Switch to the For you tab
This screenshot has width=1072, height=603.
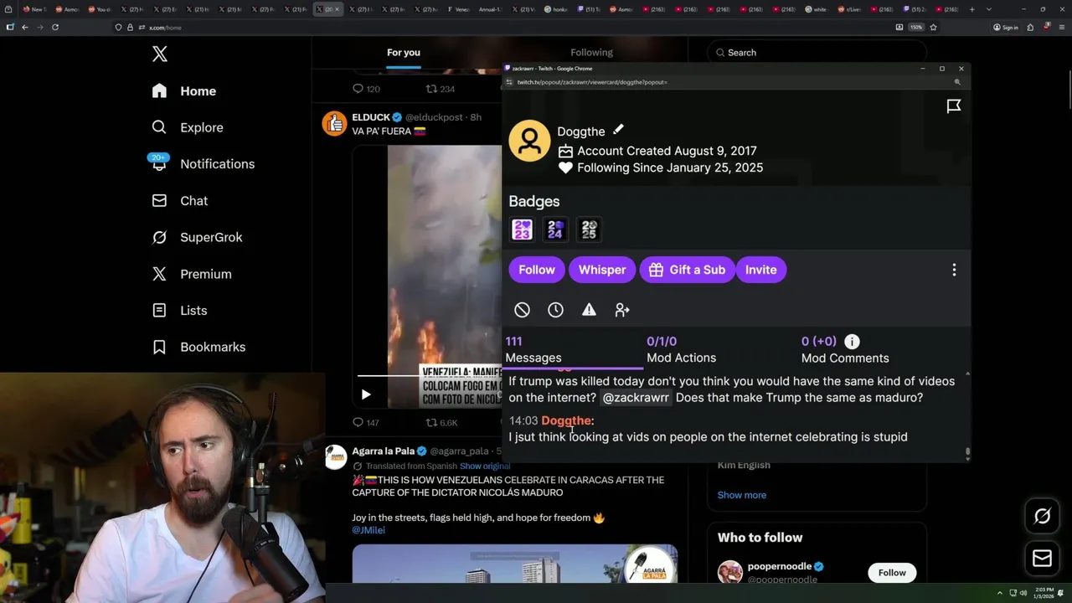tap(404, 53)
